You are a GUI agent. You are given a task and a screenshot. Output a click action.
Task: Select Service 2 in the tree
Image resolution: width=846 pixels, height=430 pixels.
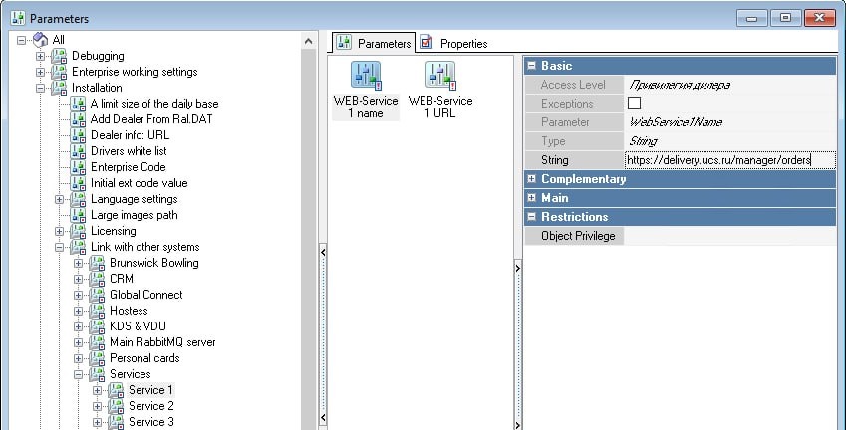[150, 406]
